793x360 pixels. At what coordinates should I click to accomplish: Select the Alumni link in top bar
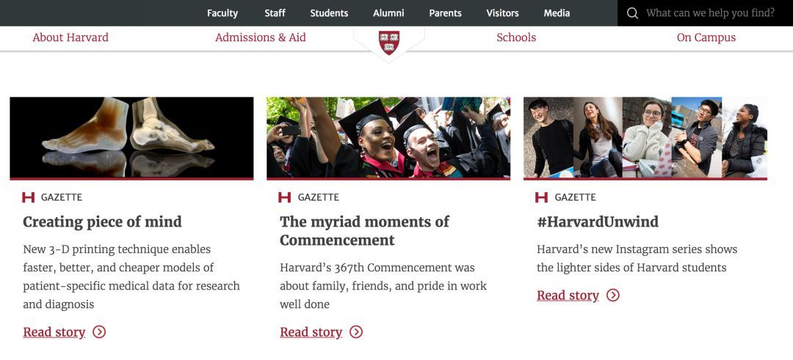click(x=388, y=13)
